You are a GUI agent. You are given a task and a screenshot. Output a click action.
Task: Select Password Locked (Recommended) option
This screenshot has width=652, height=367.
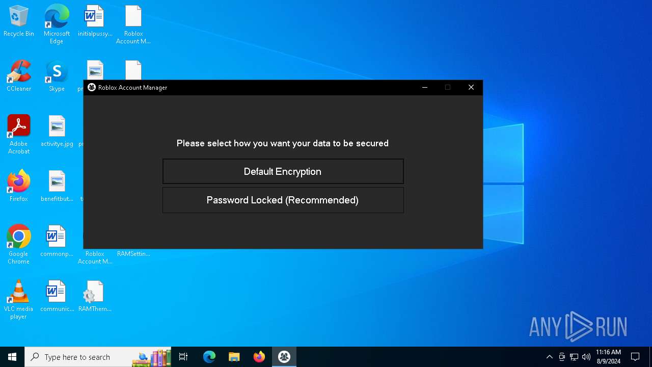pyautogui.click(x=283, y=200)
